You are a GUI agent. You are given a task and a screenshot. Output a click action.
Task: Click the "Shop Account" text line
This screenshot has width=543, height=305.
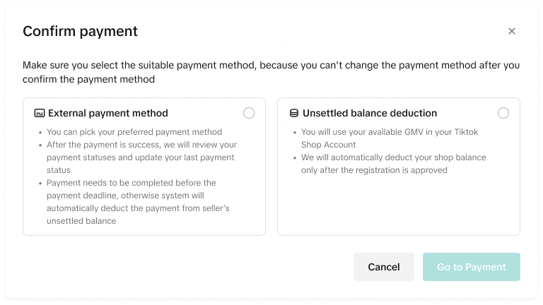click(329, 145)
